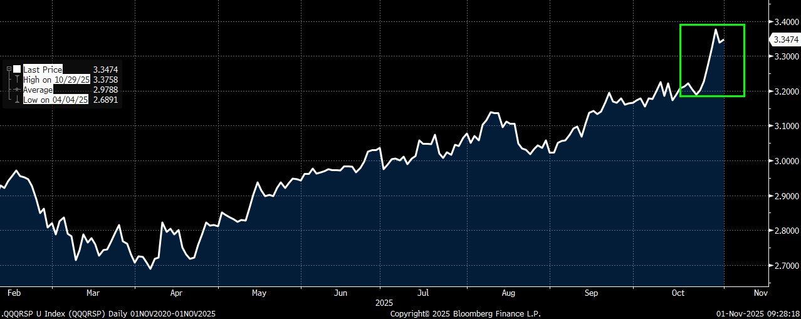Image resolution: width=801 pixels, height=319 pixels.
Task: Click the 3.3474 last price flag on axis
Action: (785, 39)
